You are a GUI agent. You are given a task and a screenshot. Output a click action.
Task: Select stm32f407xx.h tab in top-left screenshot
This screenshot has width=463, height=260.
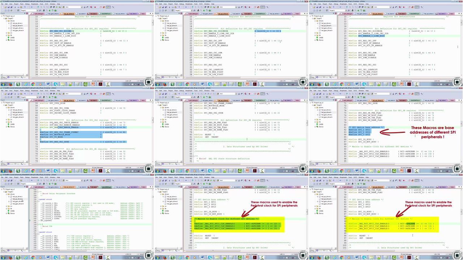coord(106,14)
